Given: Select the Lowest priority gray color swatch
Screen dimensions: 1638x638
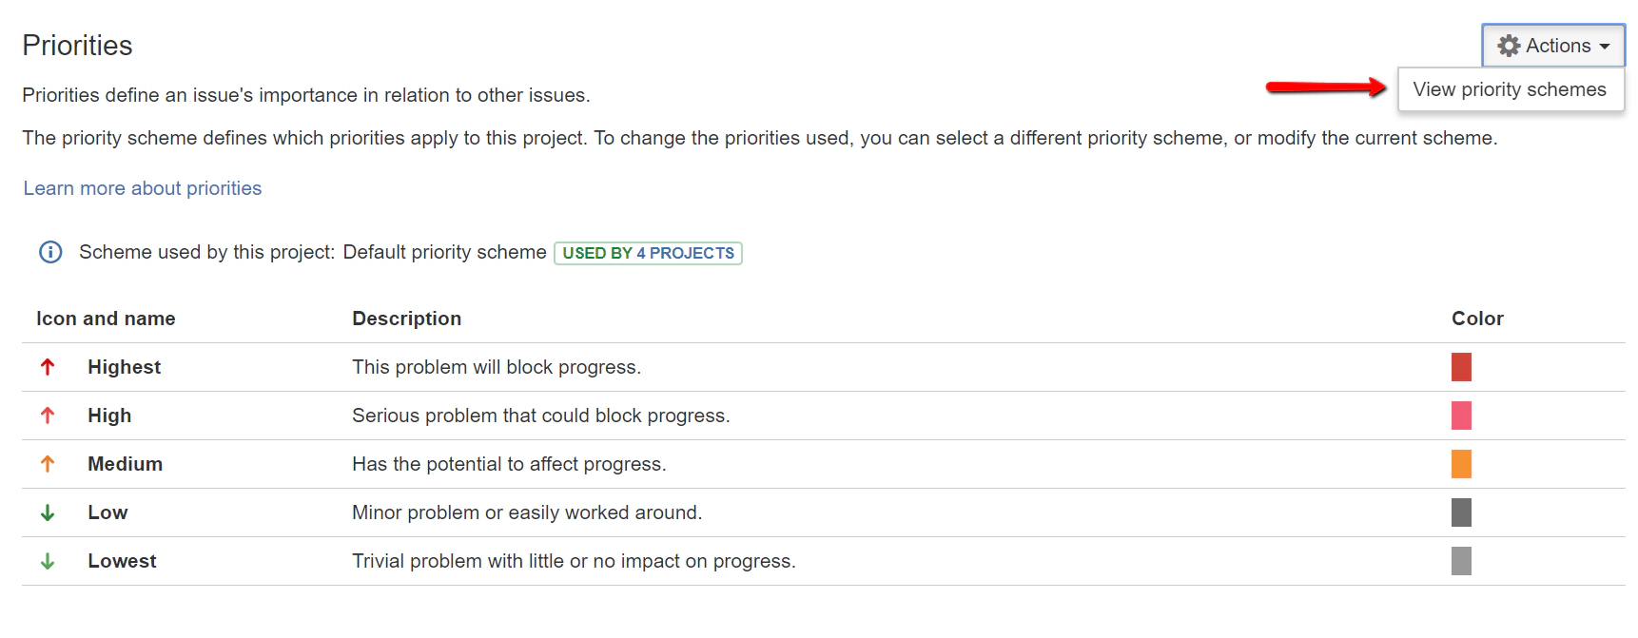Looking at the screenshot, I should click(x=1463, y=561).
